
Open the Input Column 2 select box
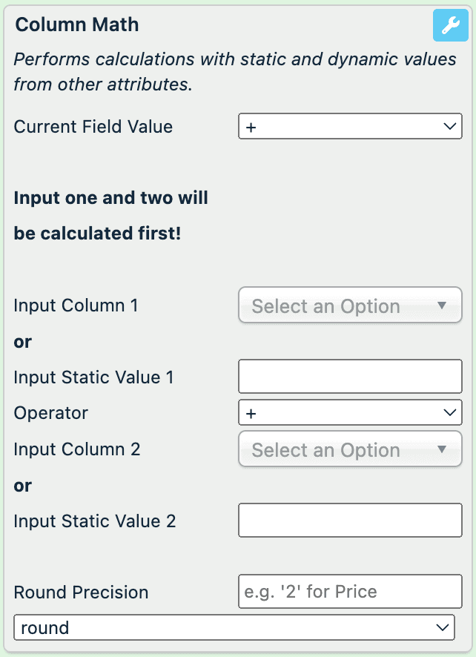pyautogui.click(x=350, y=449)
